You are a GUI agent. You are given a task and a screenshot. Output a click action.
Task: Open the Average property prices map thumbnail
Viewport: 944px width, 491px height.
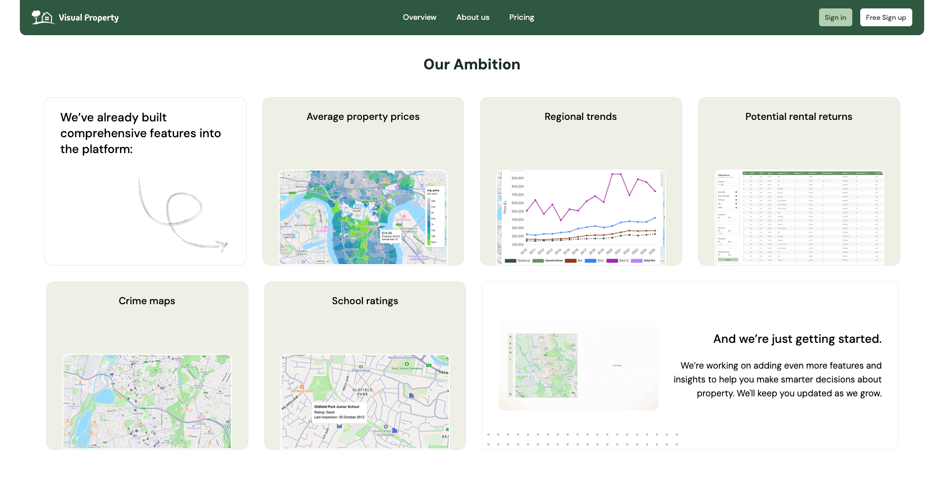click(x=363, y=217)
